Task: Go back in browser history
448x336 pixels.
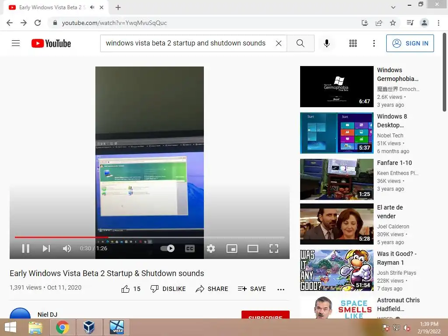Action: (10, 23)
